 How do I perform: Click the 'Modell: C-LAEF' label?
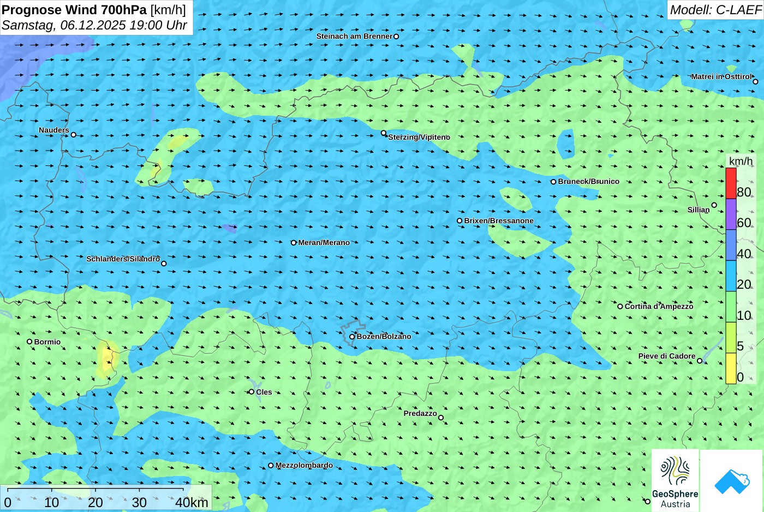(x=715, y=10)
